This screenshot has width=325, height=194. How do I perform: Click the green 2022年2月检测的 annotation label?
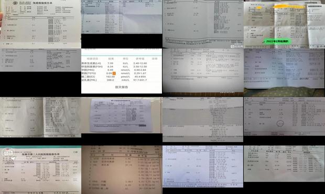pos(277,41)
